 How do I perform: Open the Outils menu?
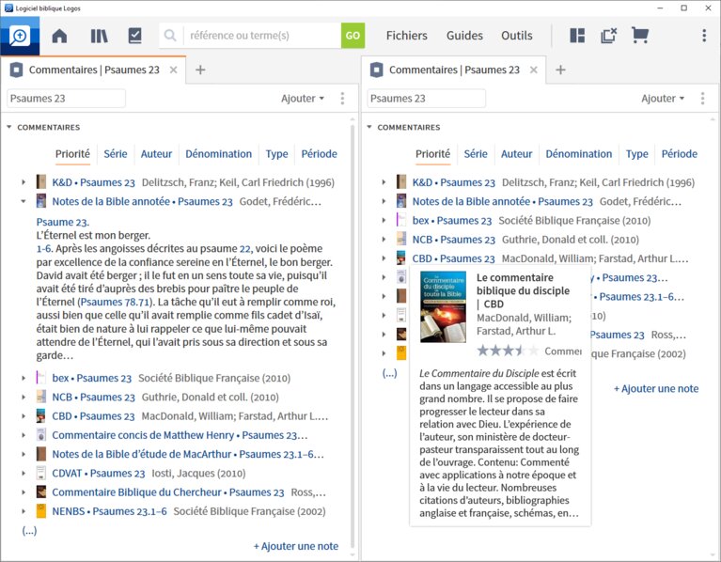[x=517, y=36]
